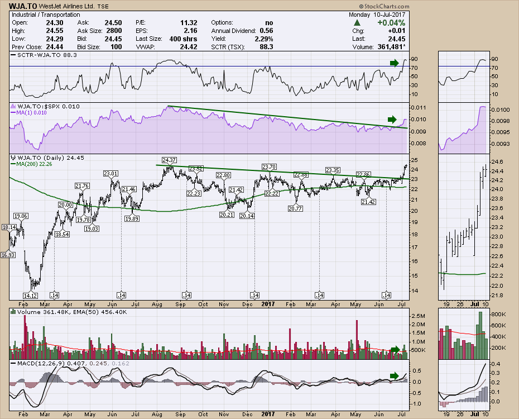Select the High price value 24.55

(55, 31)
